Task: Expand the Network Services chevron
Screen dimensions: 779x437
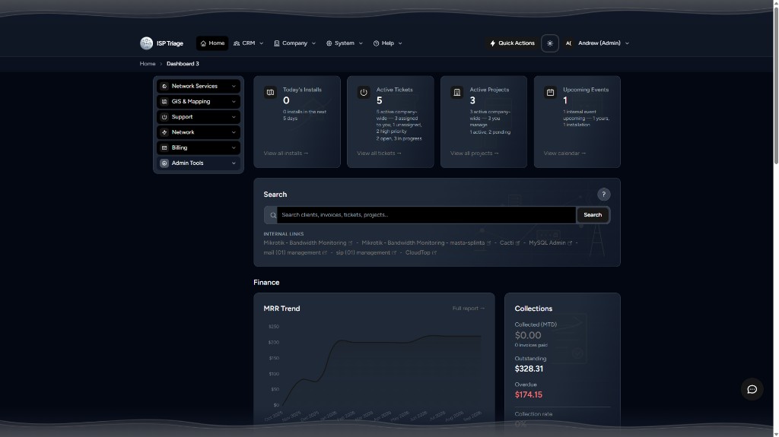Action: 234,87
